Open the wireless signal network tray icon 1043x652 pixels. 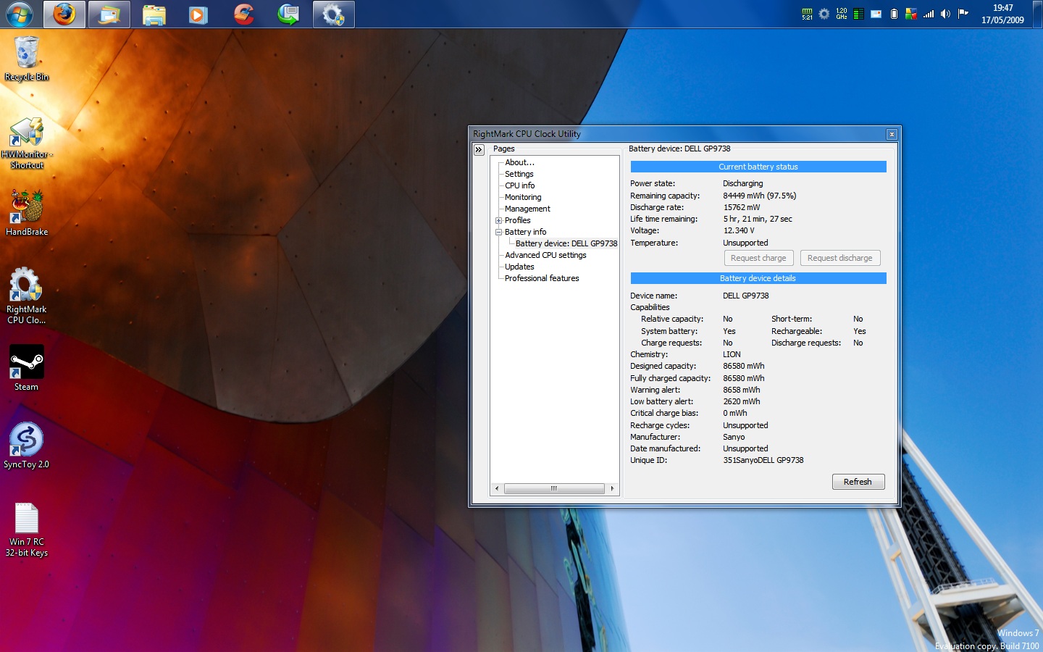pos(929,14)
